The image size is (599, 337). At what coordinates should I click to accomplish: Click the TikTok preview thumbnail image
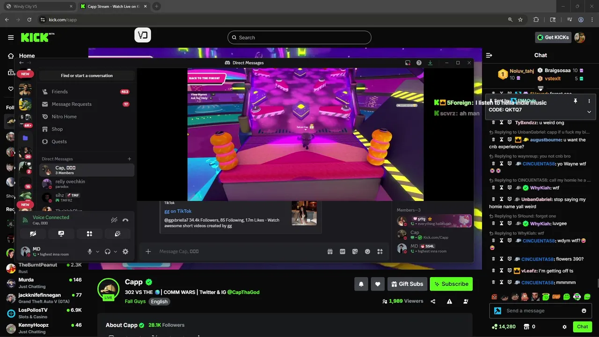pos(304,213)
